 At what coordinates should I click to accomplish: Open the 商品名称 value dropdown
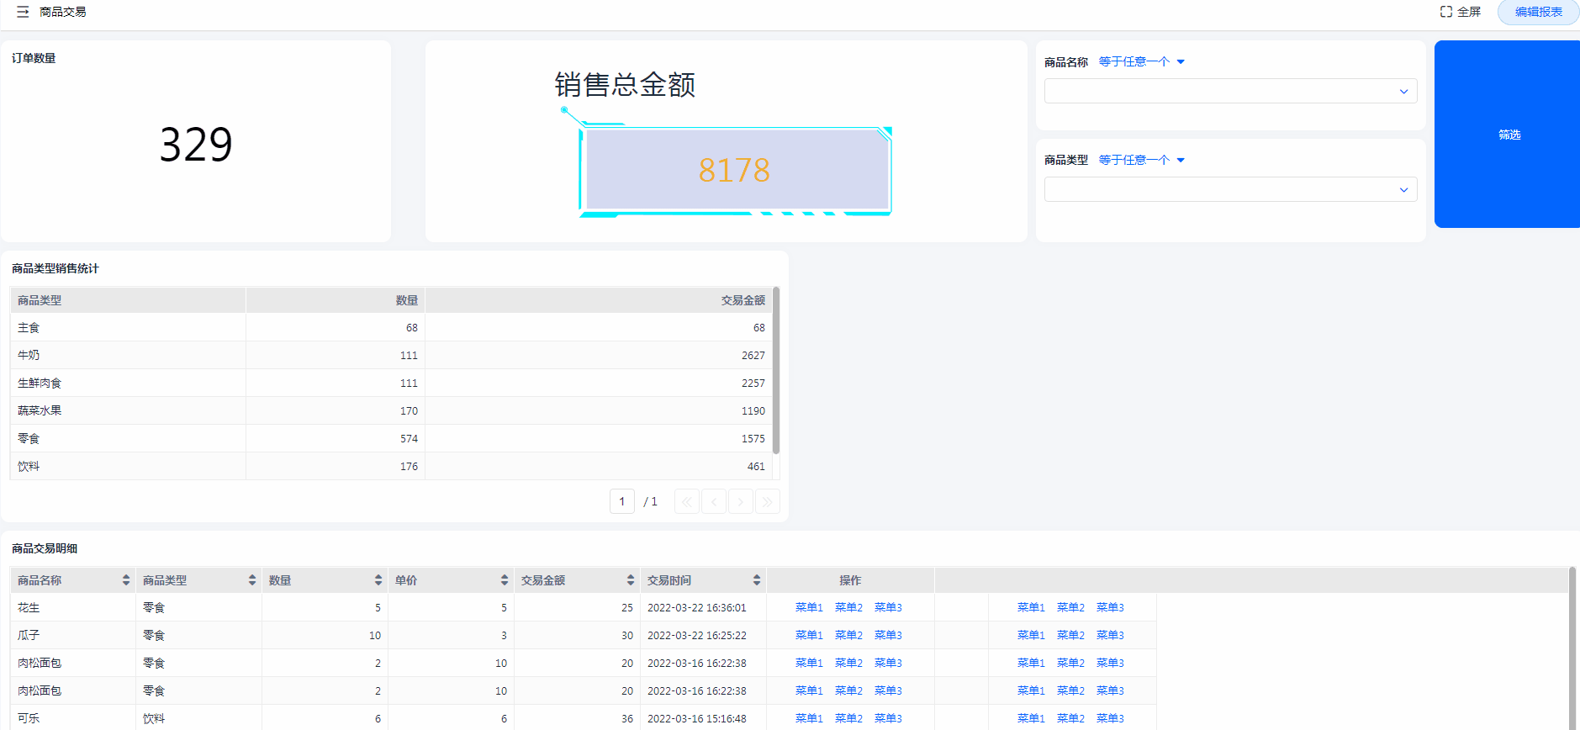1230,91
